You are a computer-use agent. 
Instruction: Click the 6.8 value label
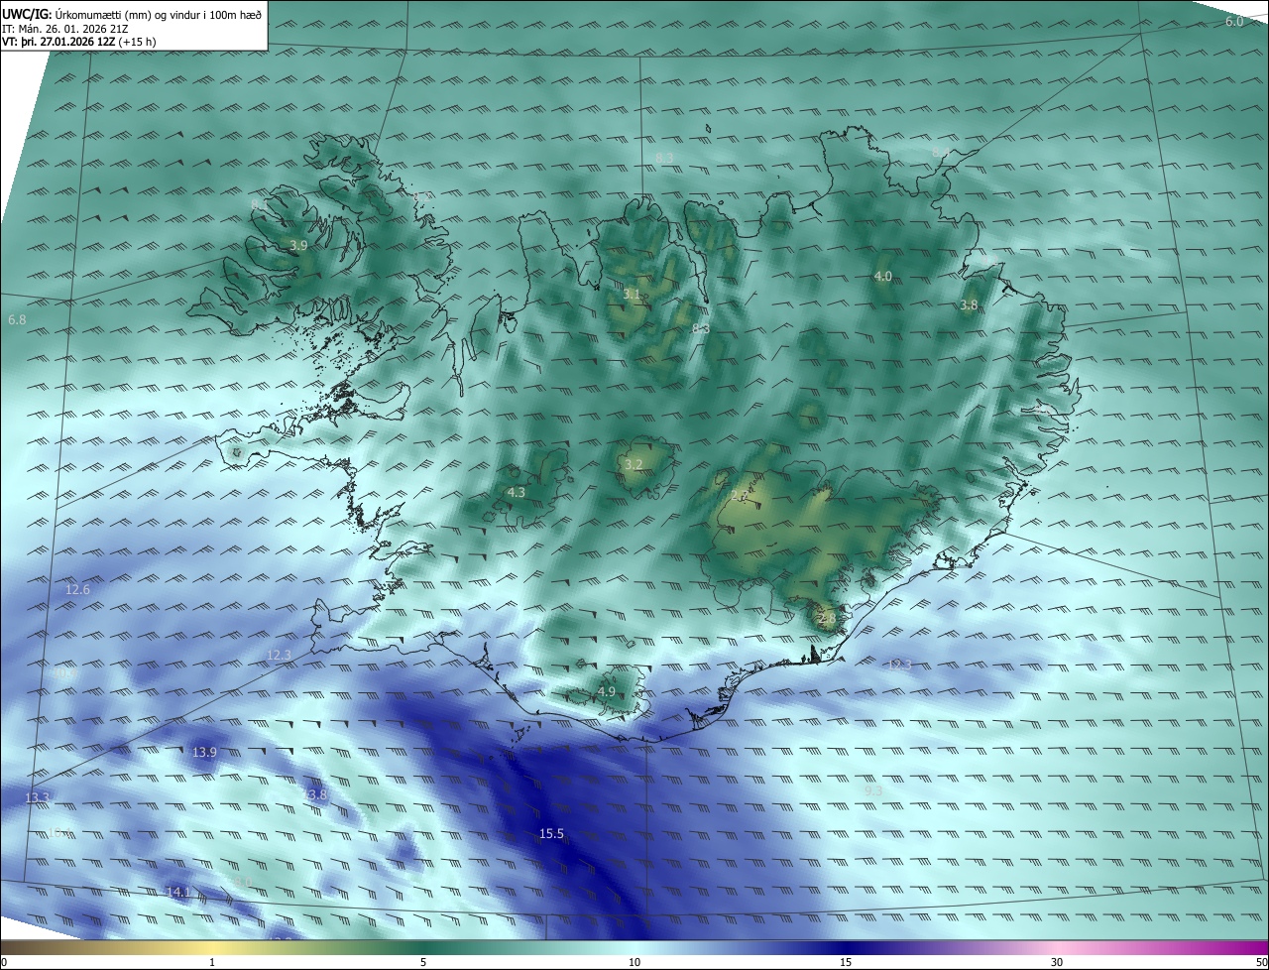[x=17, y=320]
